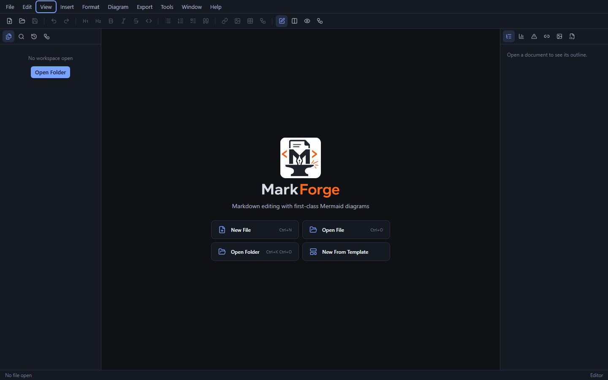Viewport: 608px width, 380px height.
Task: Click the 'Editor' status bar label
Action: click(x=597, y=375)
